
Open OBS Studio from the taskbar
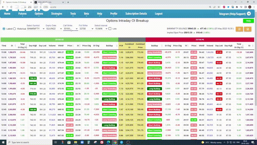point(128,142)
